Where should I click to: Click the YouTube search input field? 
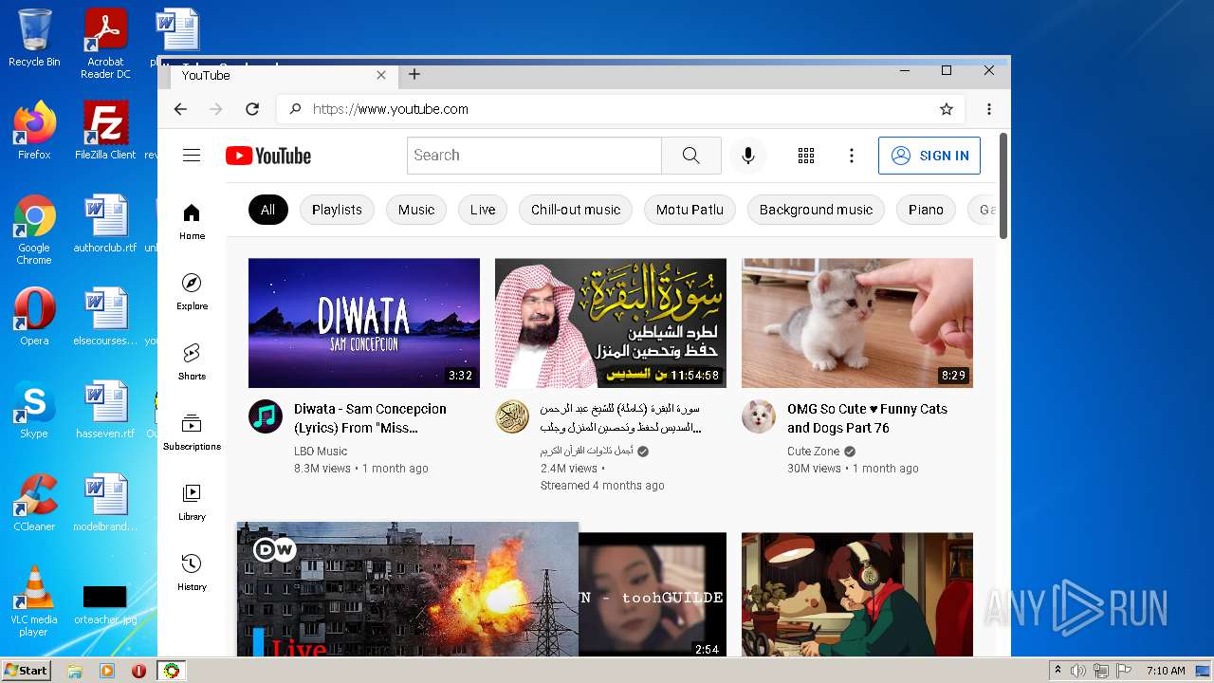point(534,156)
